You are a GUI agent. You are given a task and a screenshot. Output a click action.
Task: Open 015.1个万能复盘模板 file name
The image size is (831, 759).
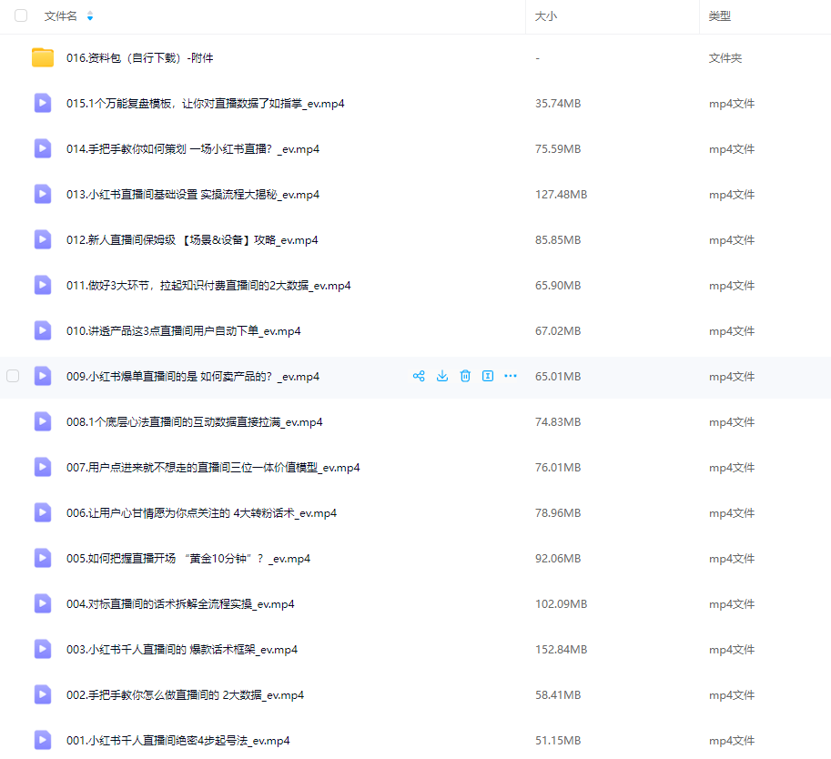point(205,104)
